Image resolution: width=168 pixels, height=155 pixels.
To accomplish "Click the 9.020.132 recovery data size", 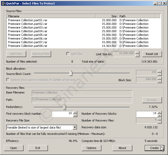I will [151, 127].
